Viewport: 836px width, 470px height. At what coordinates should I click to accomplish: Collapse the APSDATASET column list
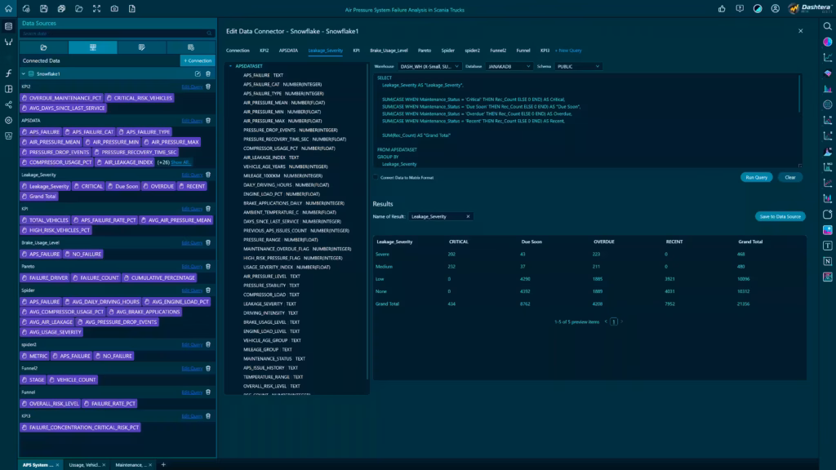click(231, 66)
